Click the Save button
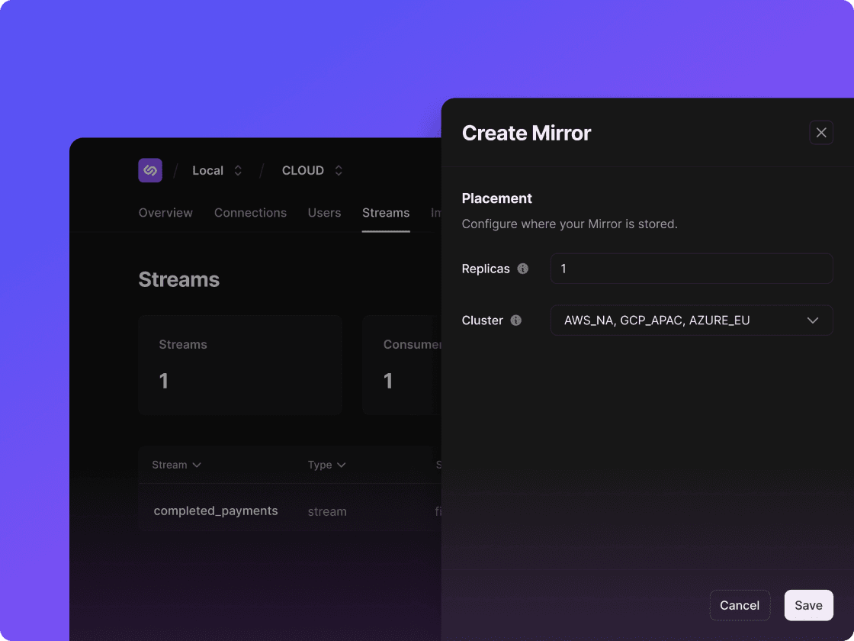Screen dimensions: 854x641 tap(809, 605)
